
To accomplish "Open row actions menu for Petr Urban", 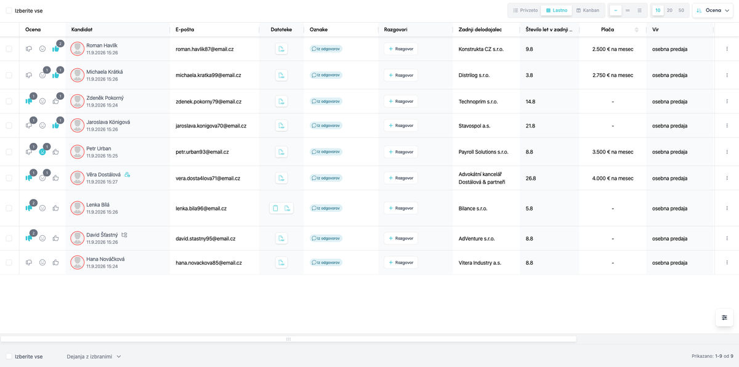I will [x=727, y=151].
